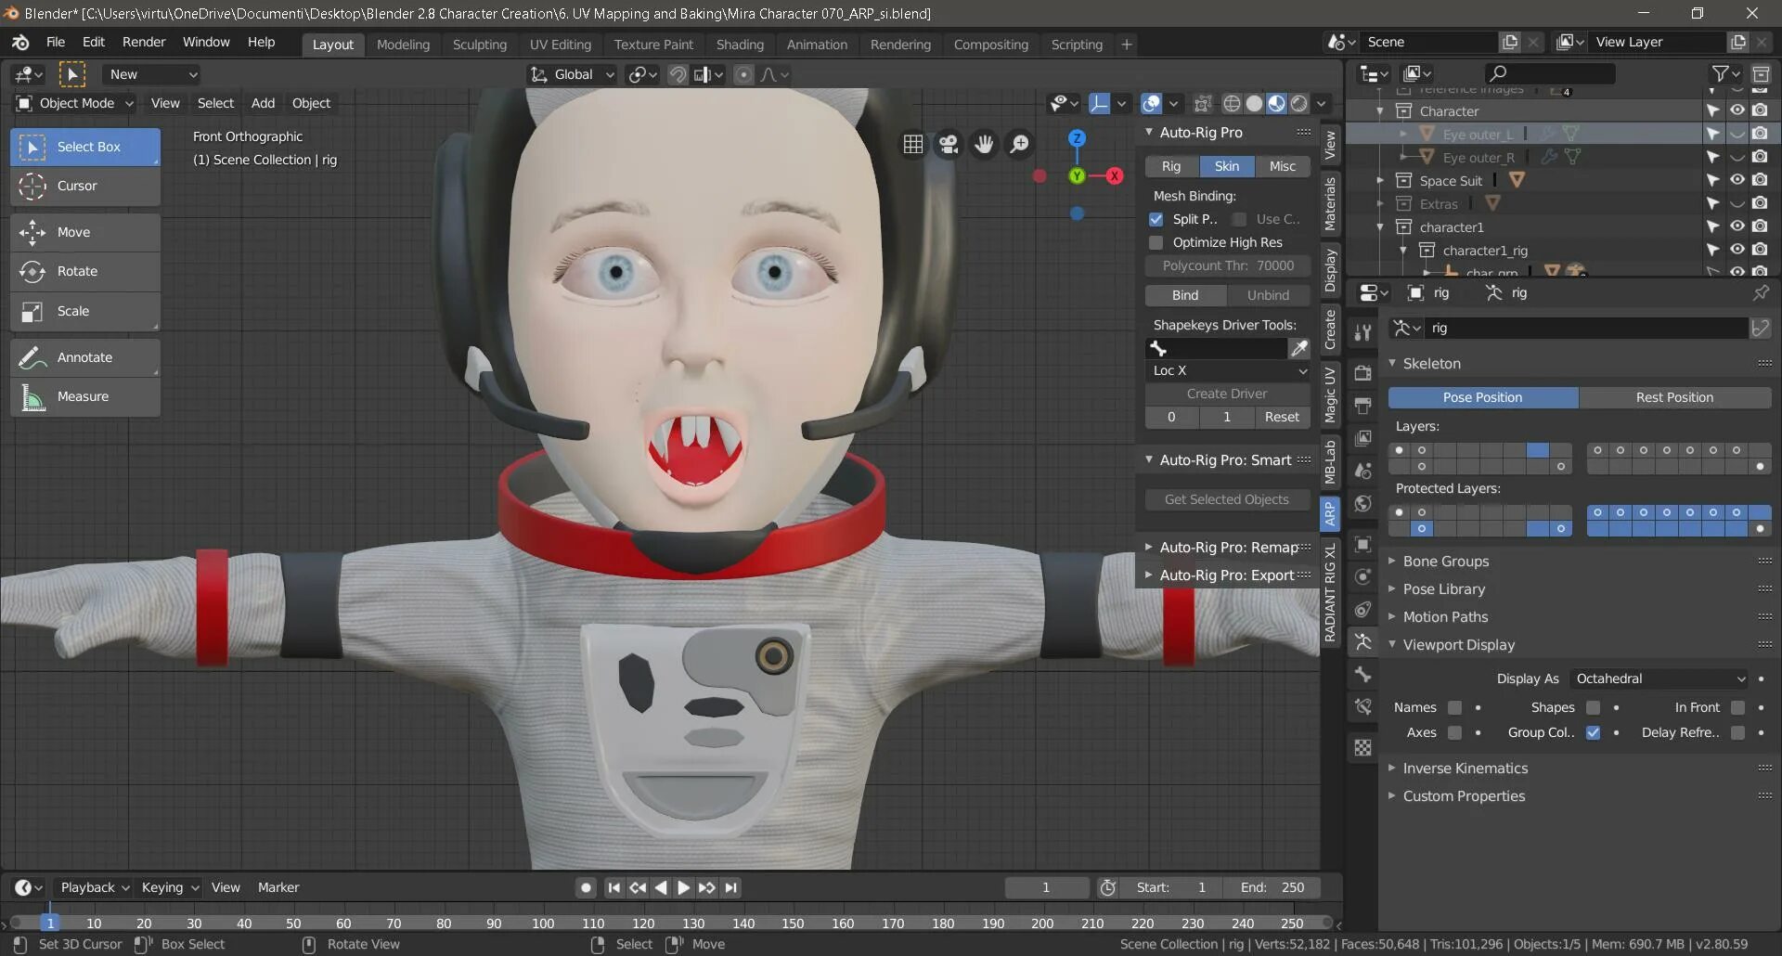The width and height of the screenshot is (1782, 956).
Task: Select the Measure tool
Action: pyautogui.click(x=84, y=396)
